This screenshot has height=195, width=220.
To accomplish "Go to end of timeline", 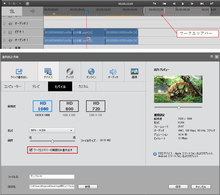I will point(202,4).
